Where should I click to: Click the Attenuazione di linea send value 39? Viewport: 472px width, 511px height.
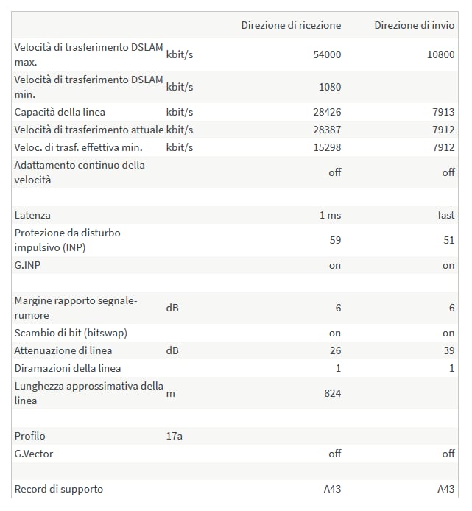[449, 350]
